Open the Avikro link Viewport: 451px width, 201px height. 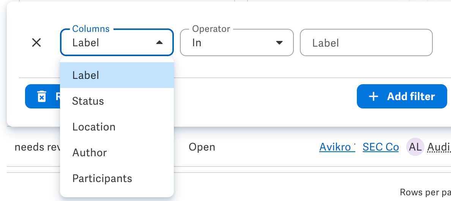pos(337,147)
